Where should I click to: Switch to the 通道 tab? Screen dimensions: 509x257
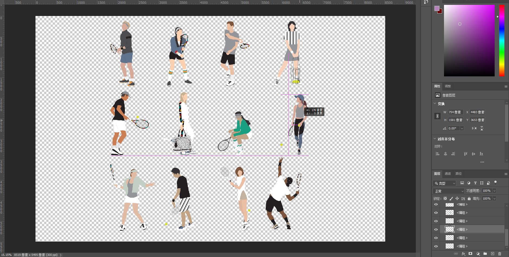pyautogui.click(x=448, y=174)
